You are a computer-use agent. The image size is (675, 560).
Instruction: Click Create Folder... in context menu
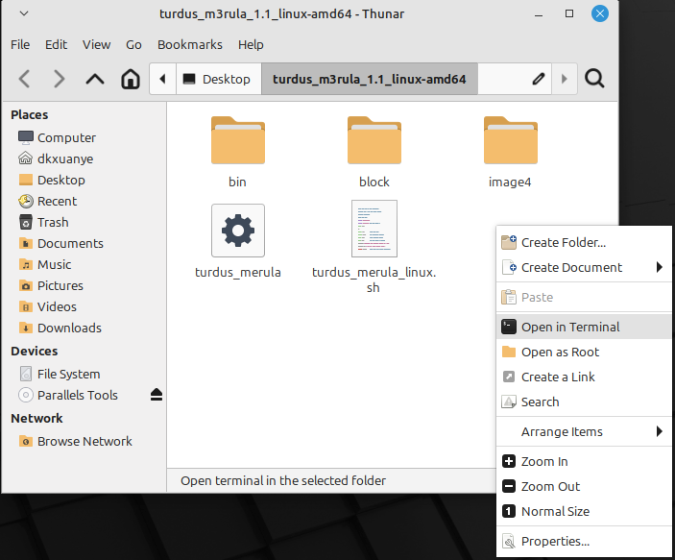(x=563, y=242)
